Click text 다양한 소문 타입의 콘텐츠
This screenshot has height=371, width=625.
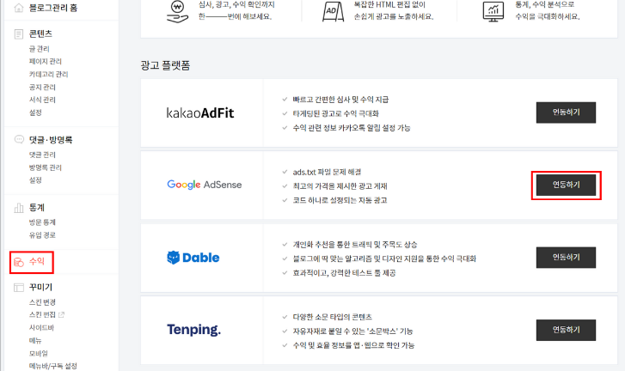click(x=333, y=317)
